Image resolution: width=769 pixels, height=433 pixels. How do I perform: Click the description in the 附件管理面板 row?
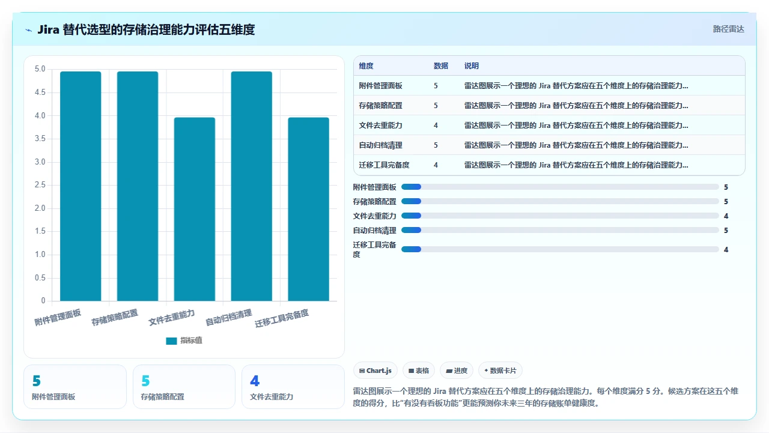(576, 86)
